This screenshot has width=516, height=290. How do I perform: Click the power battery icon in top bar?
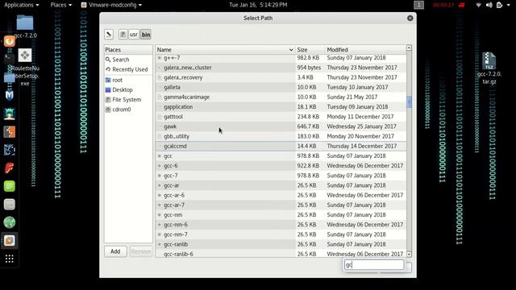499,5
